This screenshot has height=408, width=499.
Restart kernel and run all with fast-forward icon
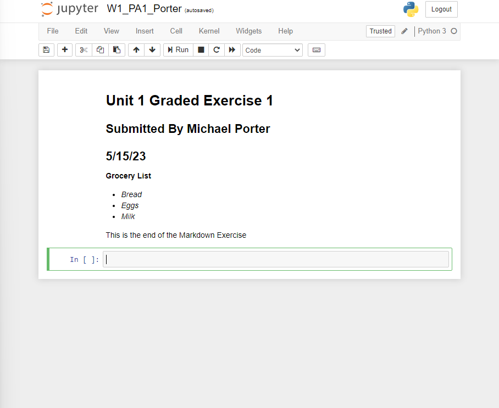pyautogui.click(x=232, y=49)
